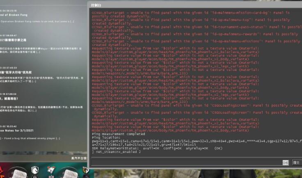Select the Gen.G logo sticker
302x178 pixels.
click(x=86, y=170)
